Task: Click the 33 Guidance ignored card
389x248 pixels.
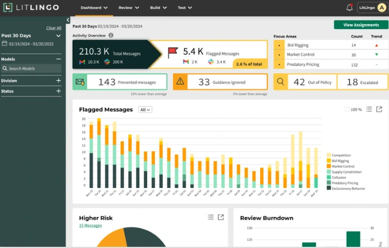Action: point(221,81)
